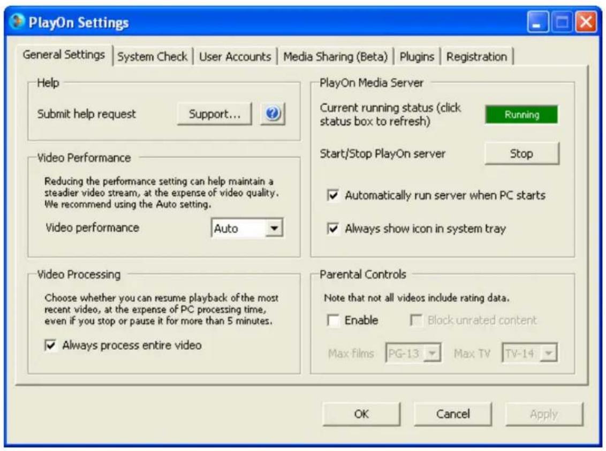Click the Support... button

point(215,113)
